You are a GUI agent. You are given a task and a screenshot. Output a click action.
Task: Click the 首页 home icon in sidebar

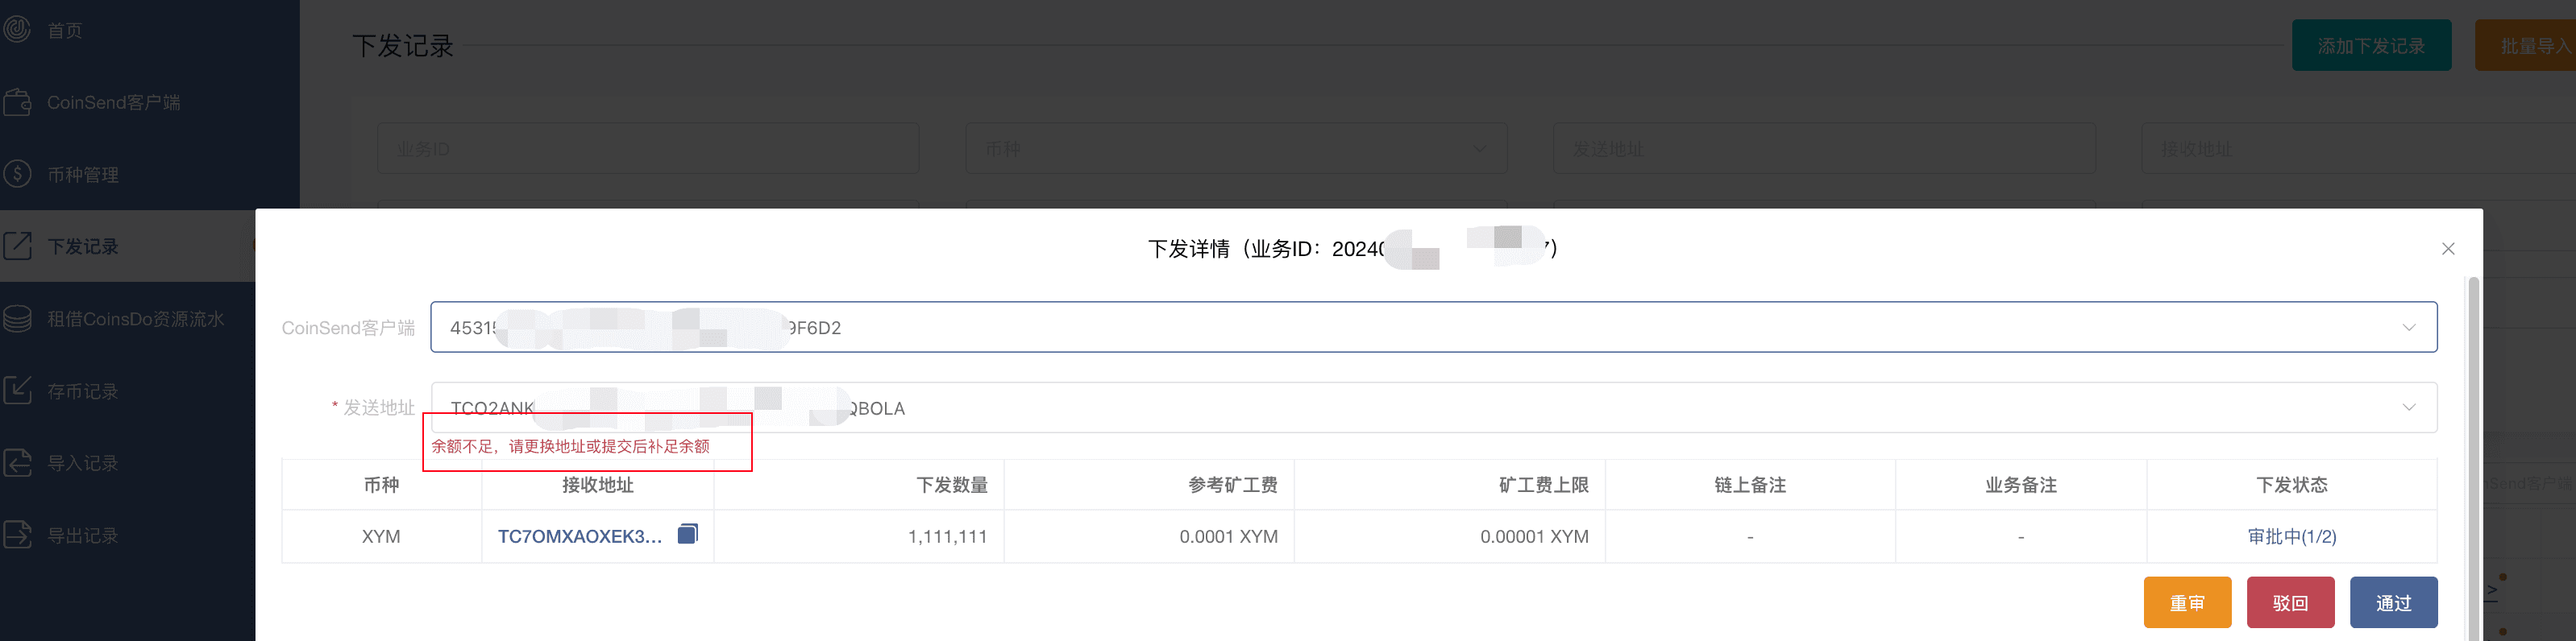coord(17,30)
